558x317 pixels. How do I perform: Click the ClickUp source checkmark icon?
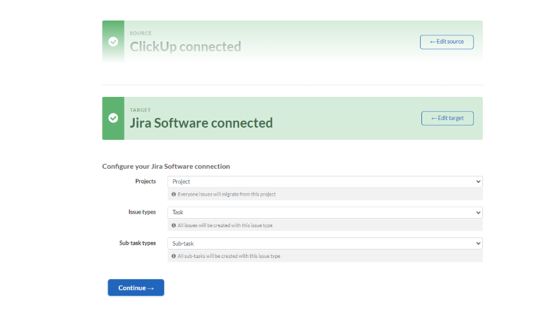tap(113, 42)
